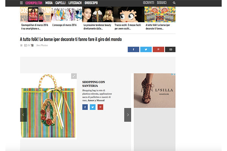Click the search magnifier icon
This screenshot has width=227, height=151.
point(174,3)
